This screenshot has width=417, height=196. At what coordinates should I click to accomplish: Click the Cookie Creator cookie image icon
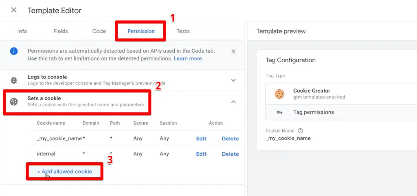[279, 94]
